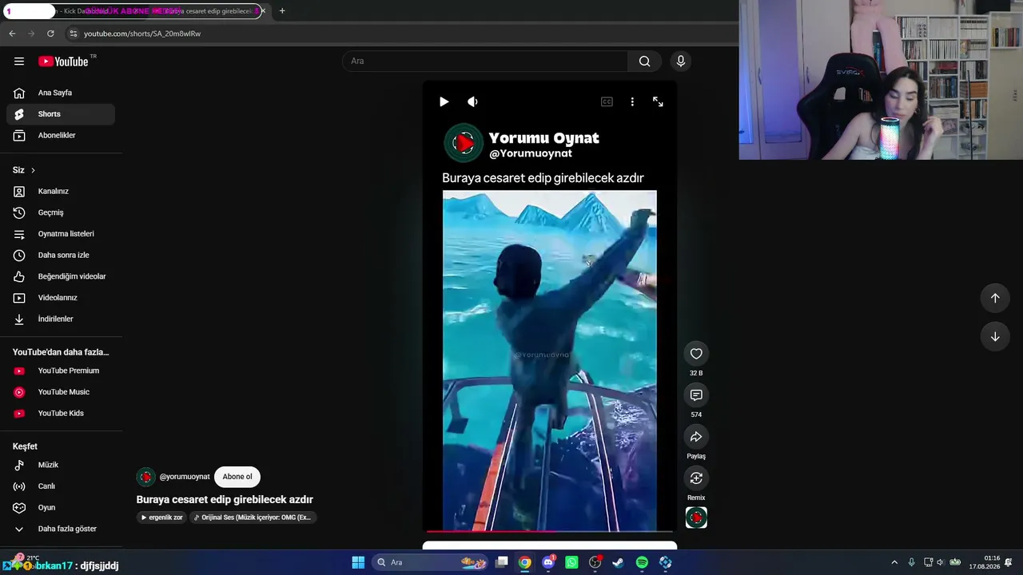
Task: Go to YouTube home via the logo
Action: 64,61
